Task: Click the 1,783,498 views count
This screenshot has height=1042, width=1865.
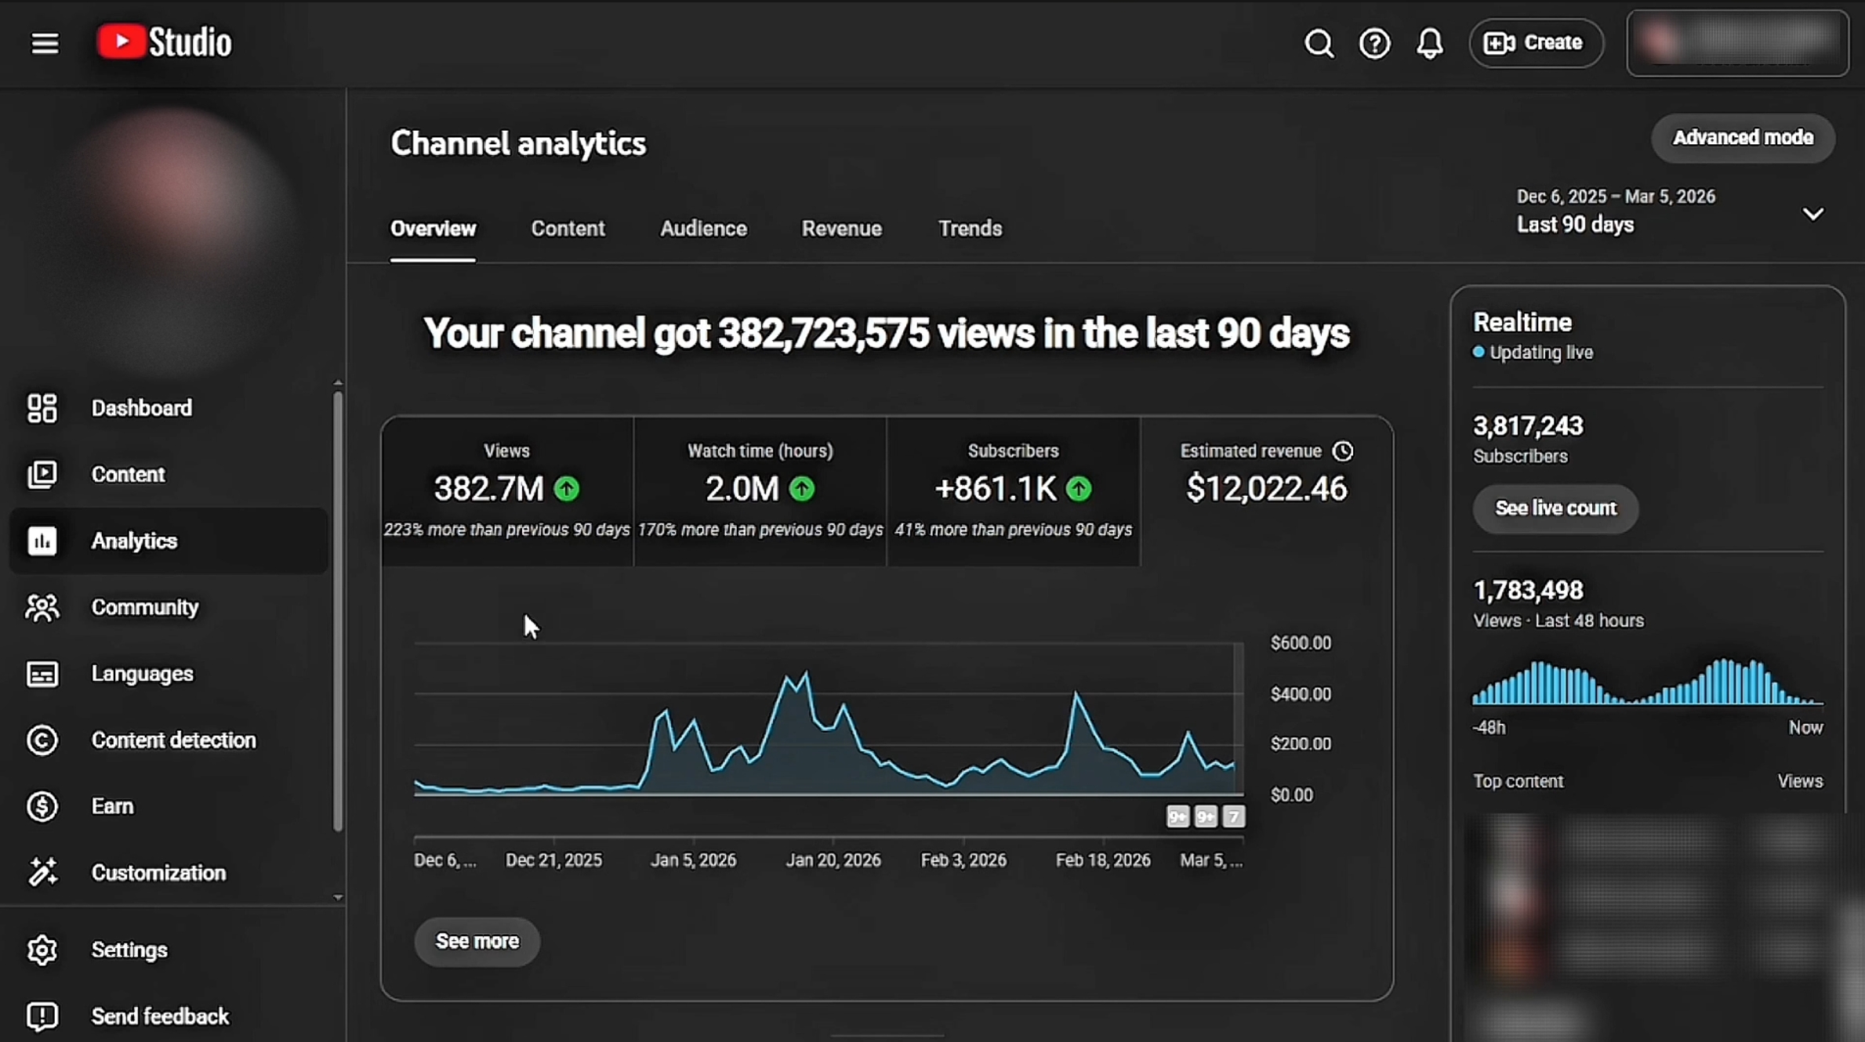Action: 1528,591
